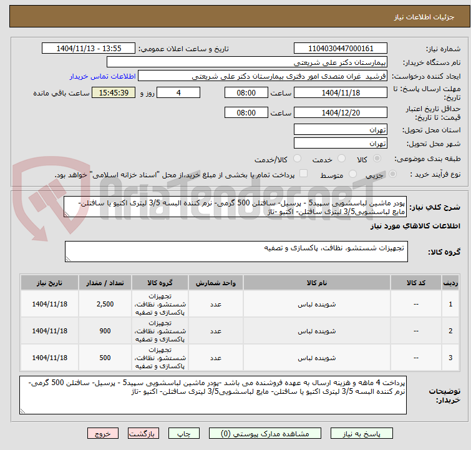
Task: Click the عدد unit cell in row 3
Action: click(x=216, y=358)
